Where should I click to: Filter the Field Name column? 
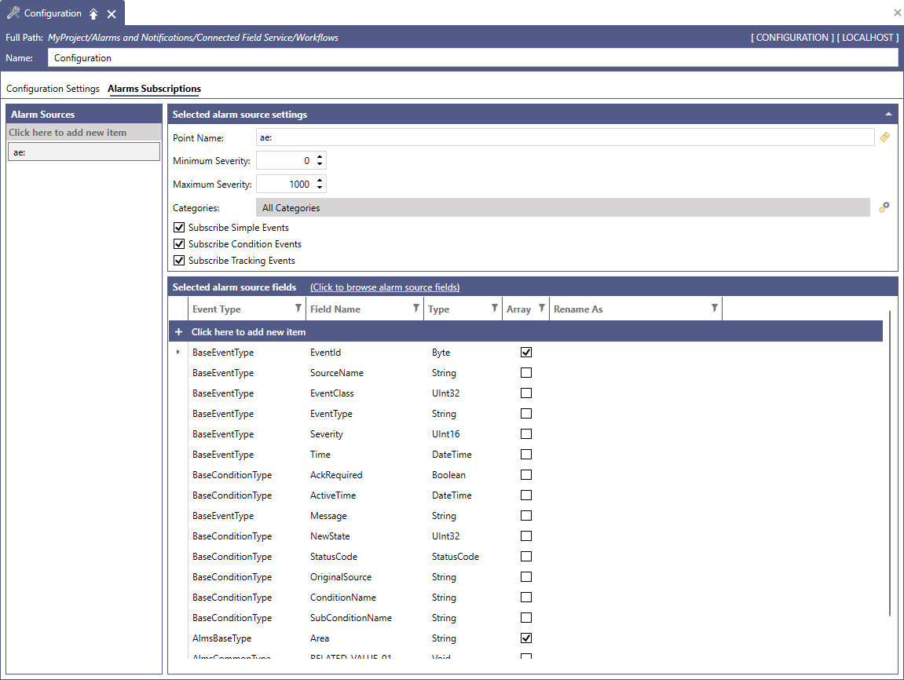(x=415, y=309)
